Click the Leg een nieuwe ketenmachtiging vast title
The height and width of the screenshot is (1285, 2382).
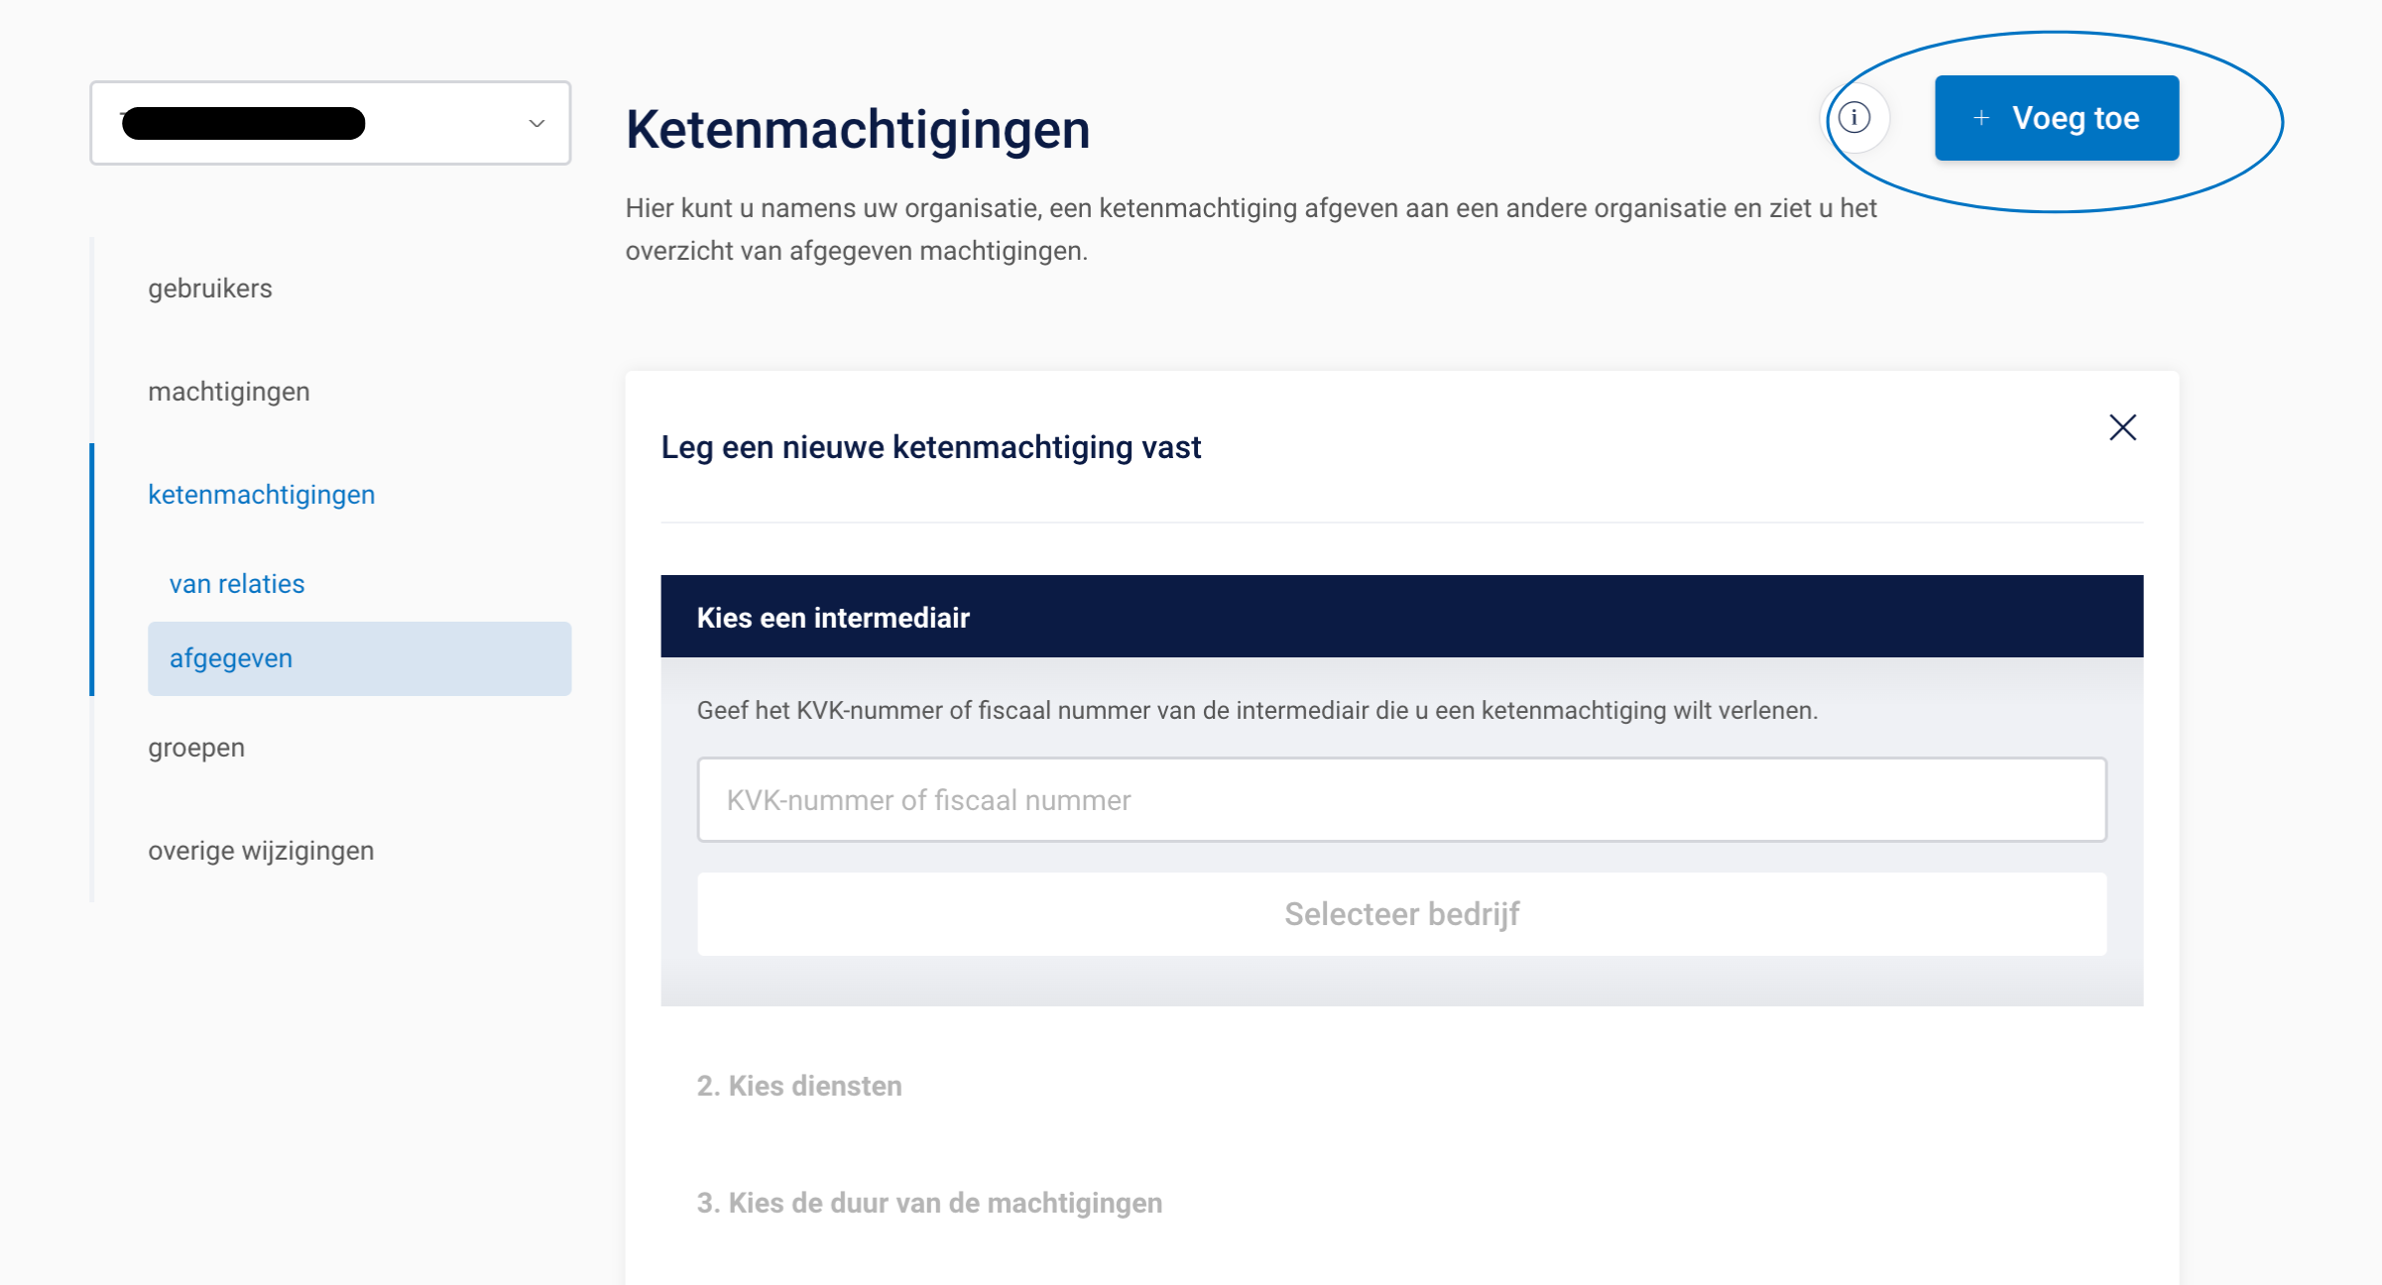pyautogui.click(x=931, y=447)
